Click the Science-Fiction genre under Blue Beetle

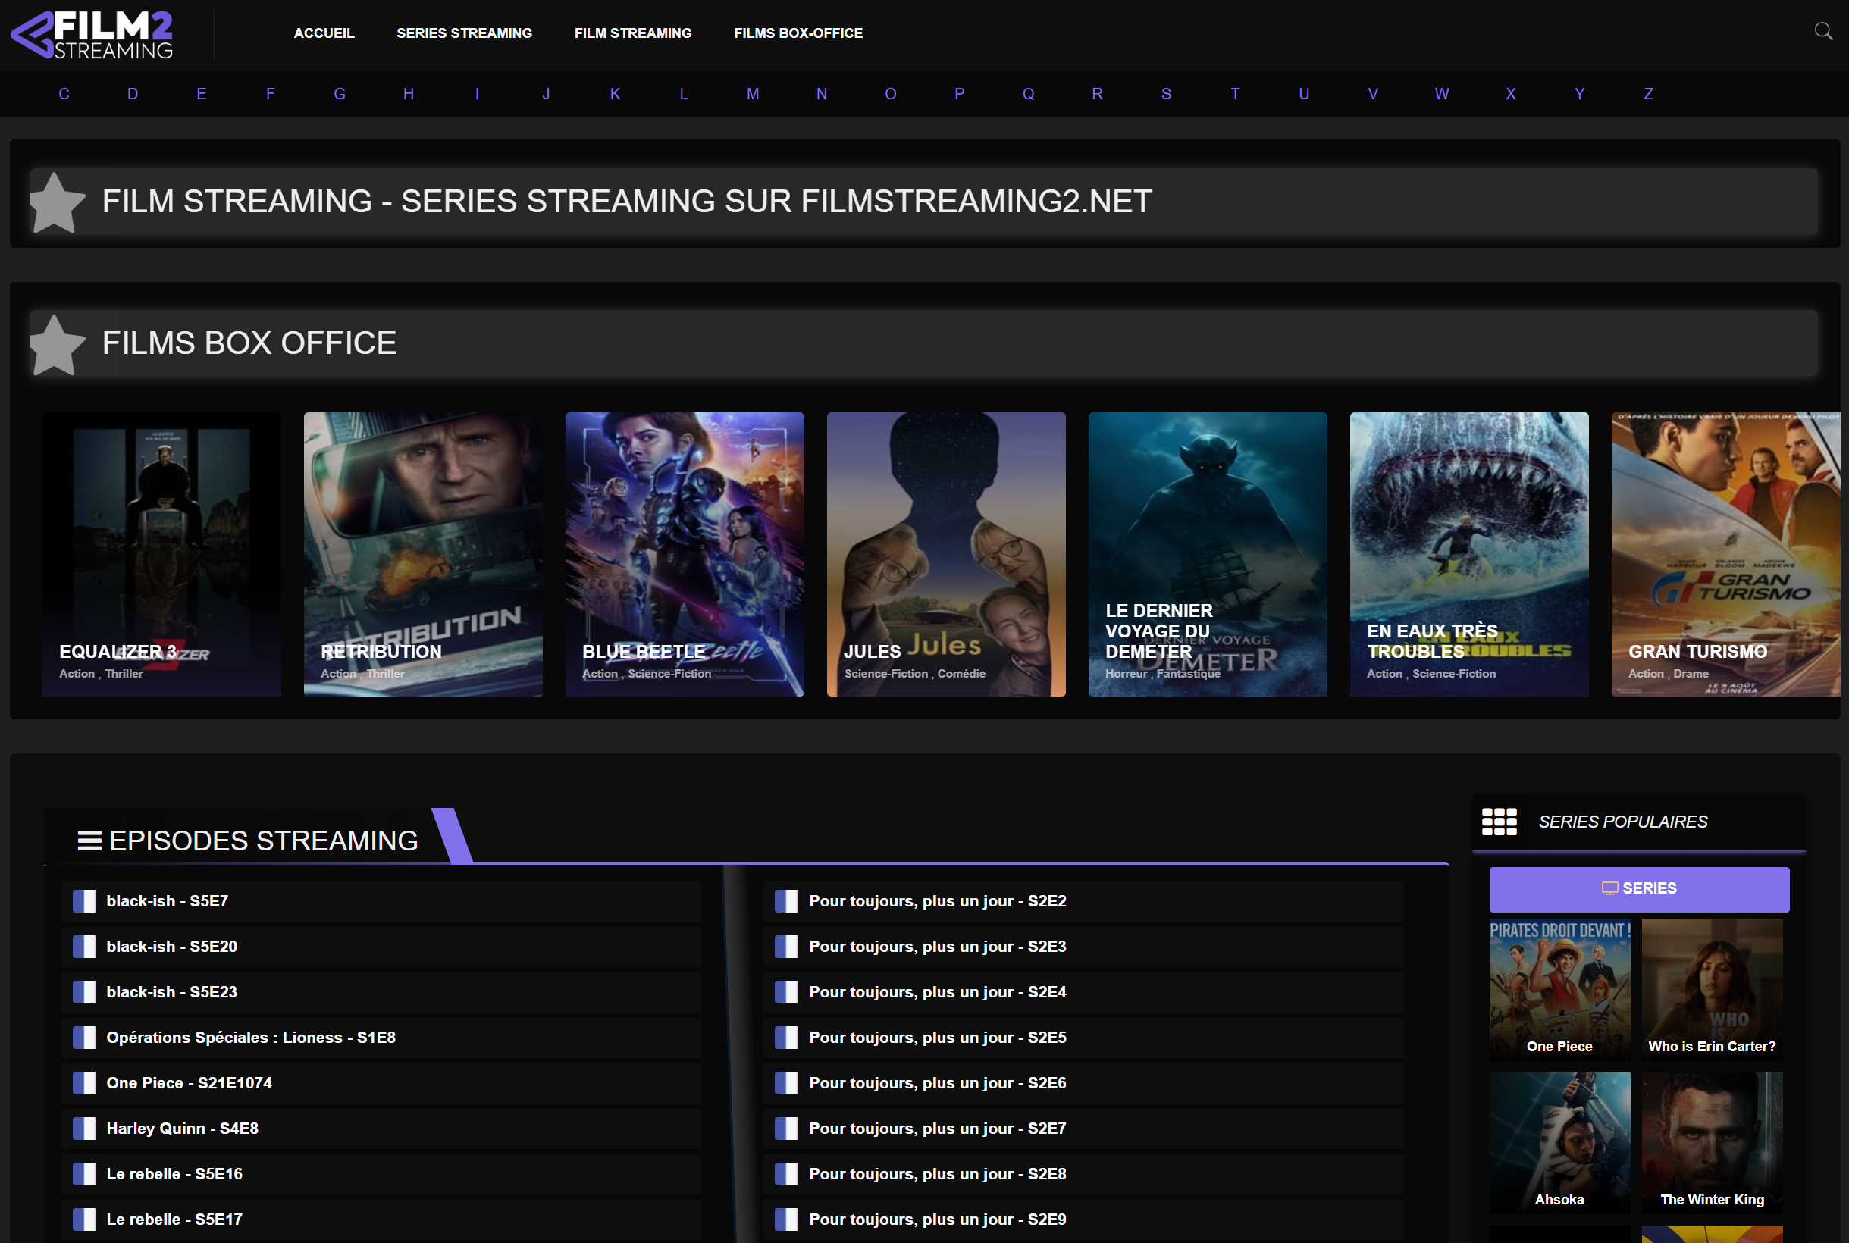pyautogui.click(x=669, y=674)
